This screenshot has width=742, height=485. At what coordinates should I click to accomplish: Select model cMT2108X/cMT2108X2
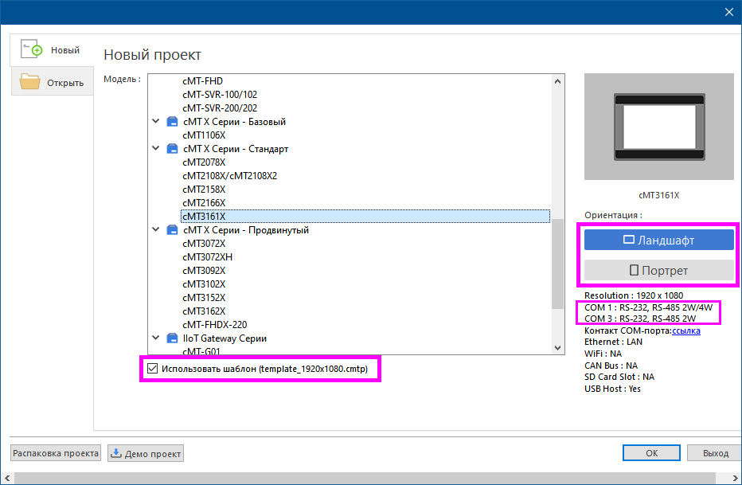pos(229,176)
